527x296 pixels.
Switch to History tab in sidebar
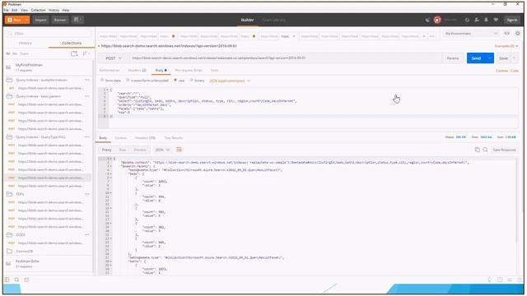pos(26,43)
